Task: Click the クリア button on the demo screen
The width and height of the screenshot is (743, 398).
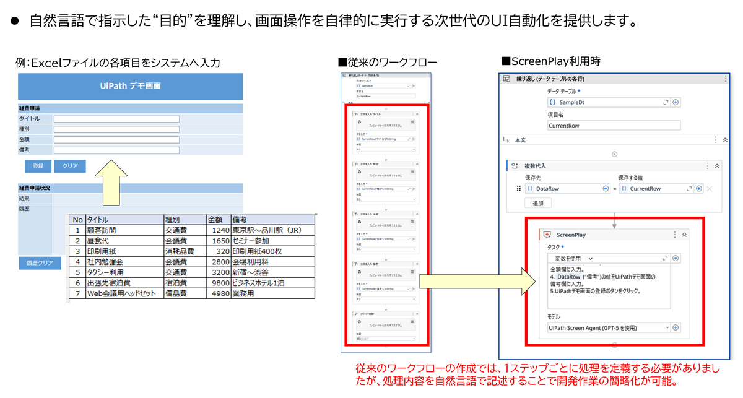Action: coord(70,166)
